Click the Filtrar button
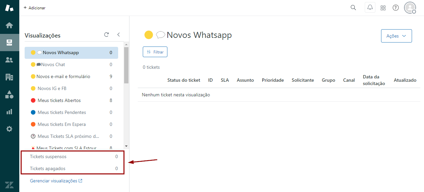The image size is (424, 192). point(155,52)
